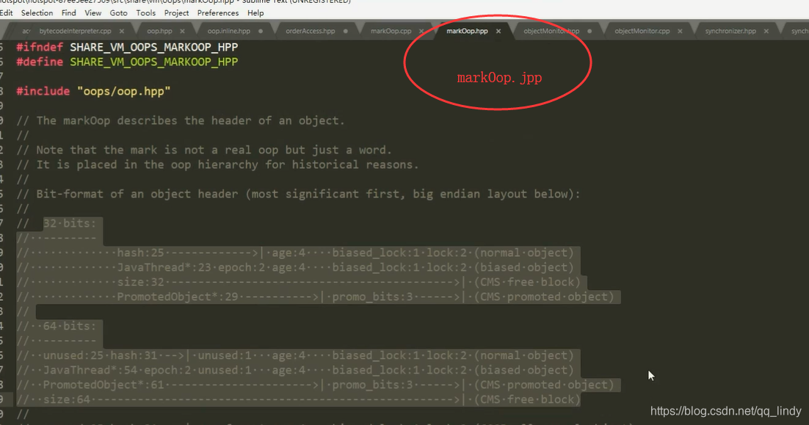Click the 'JavaThread*:54 epoch:2' biased object line
Image resolution: width=809 pixels, height=425 pixels.
click(295, 370)
